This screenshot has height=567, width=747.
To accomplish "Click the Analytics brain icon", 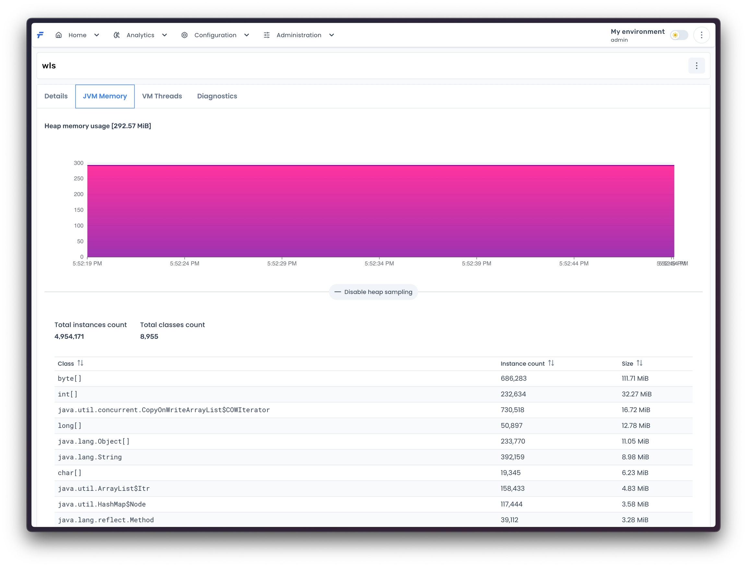I will click(x=117, y=35).
